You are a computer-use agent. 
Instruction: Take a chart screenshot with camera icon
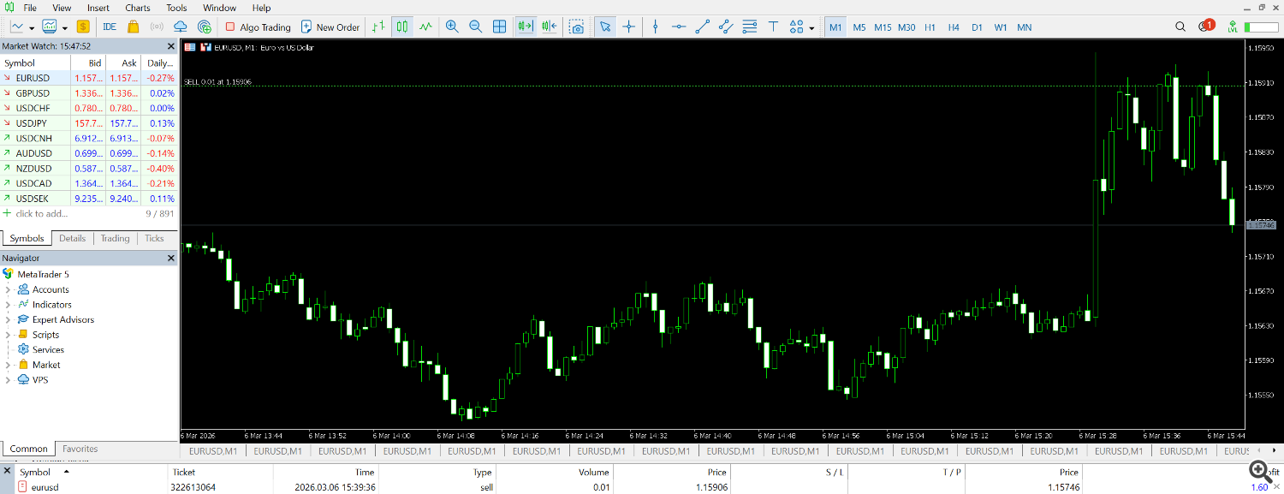pos(578,27)
